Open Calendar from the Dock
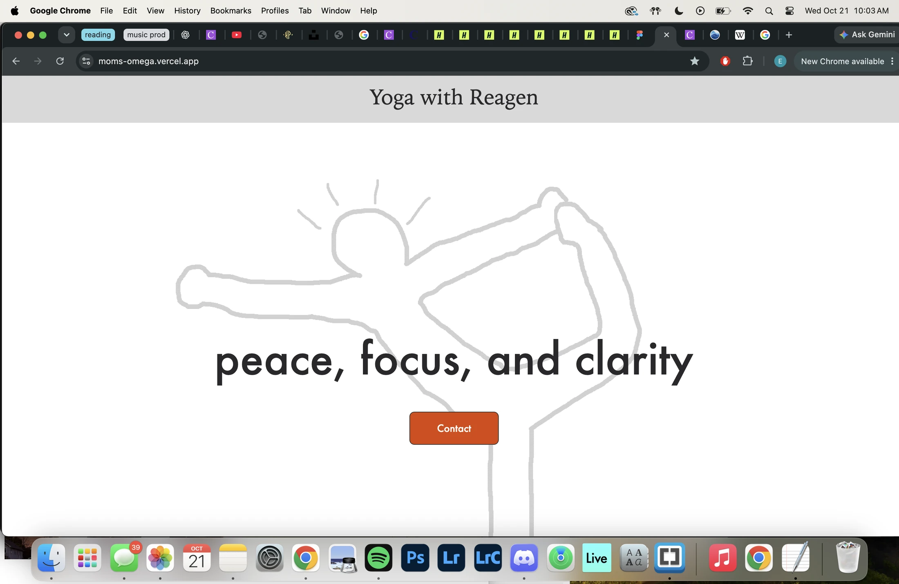Image resolution: width=899 pixels, height=584 pixels. tap(197, 557)
